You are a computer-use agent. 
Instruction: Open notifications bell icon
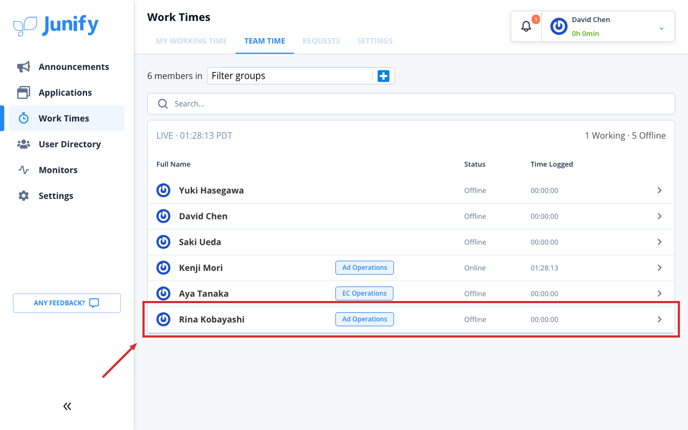pyautogui.click(x=526, y=26)
